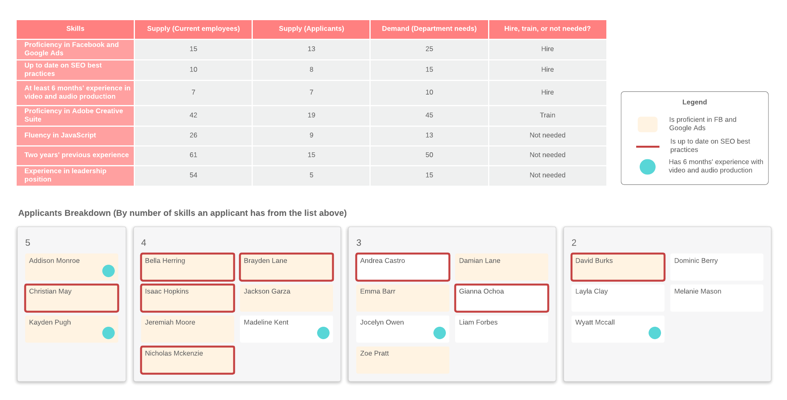Click the Train decision for Adobe Creative Suite
The height and width of the screenshot is (400, 787).
tap(547, 115)
